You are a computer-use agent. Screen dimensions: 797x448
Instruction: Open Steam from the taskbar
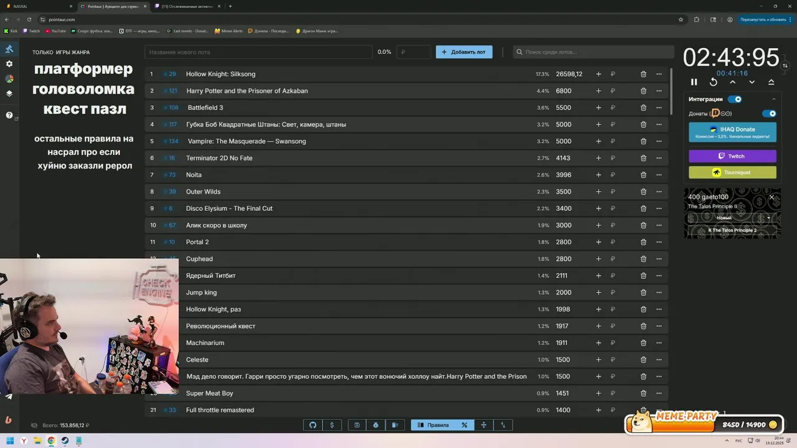click(x=65, y=441)
